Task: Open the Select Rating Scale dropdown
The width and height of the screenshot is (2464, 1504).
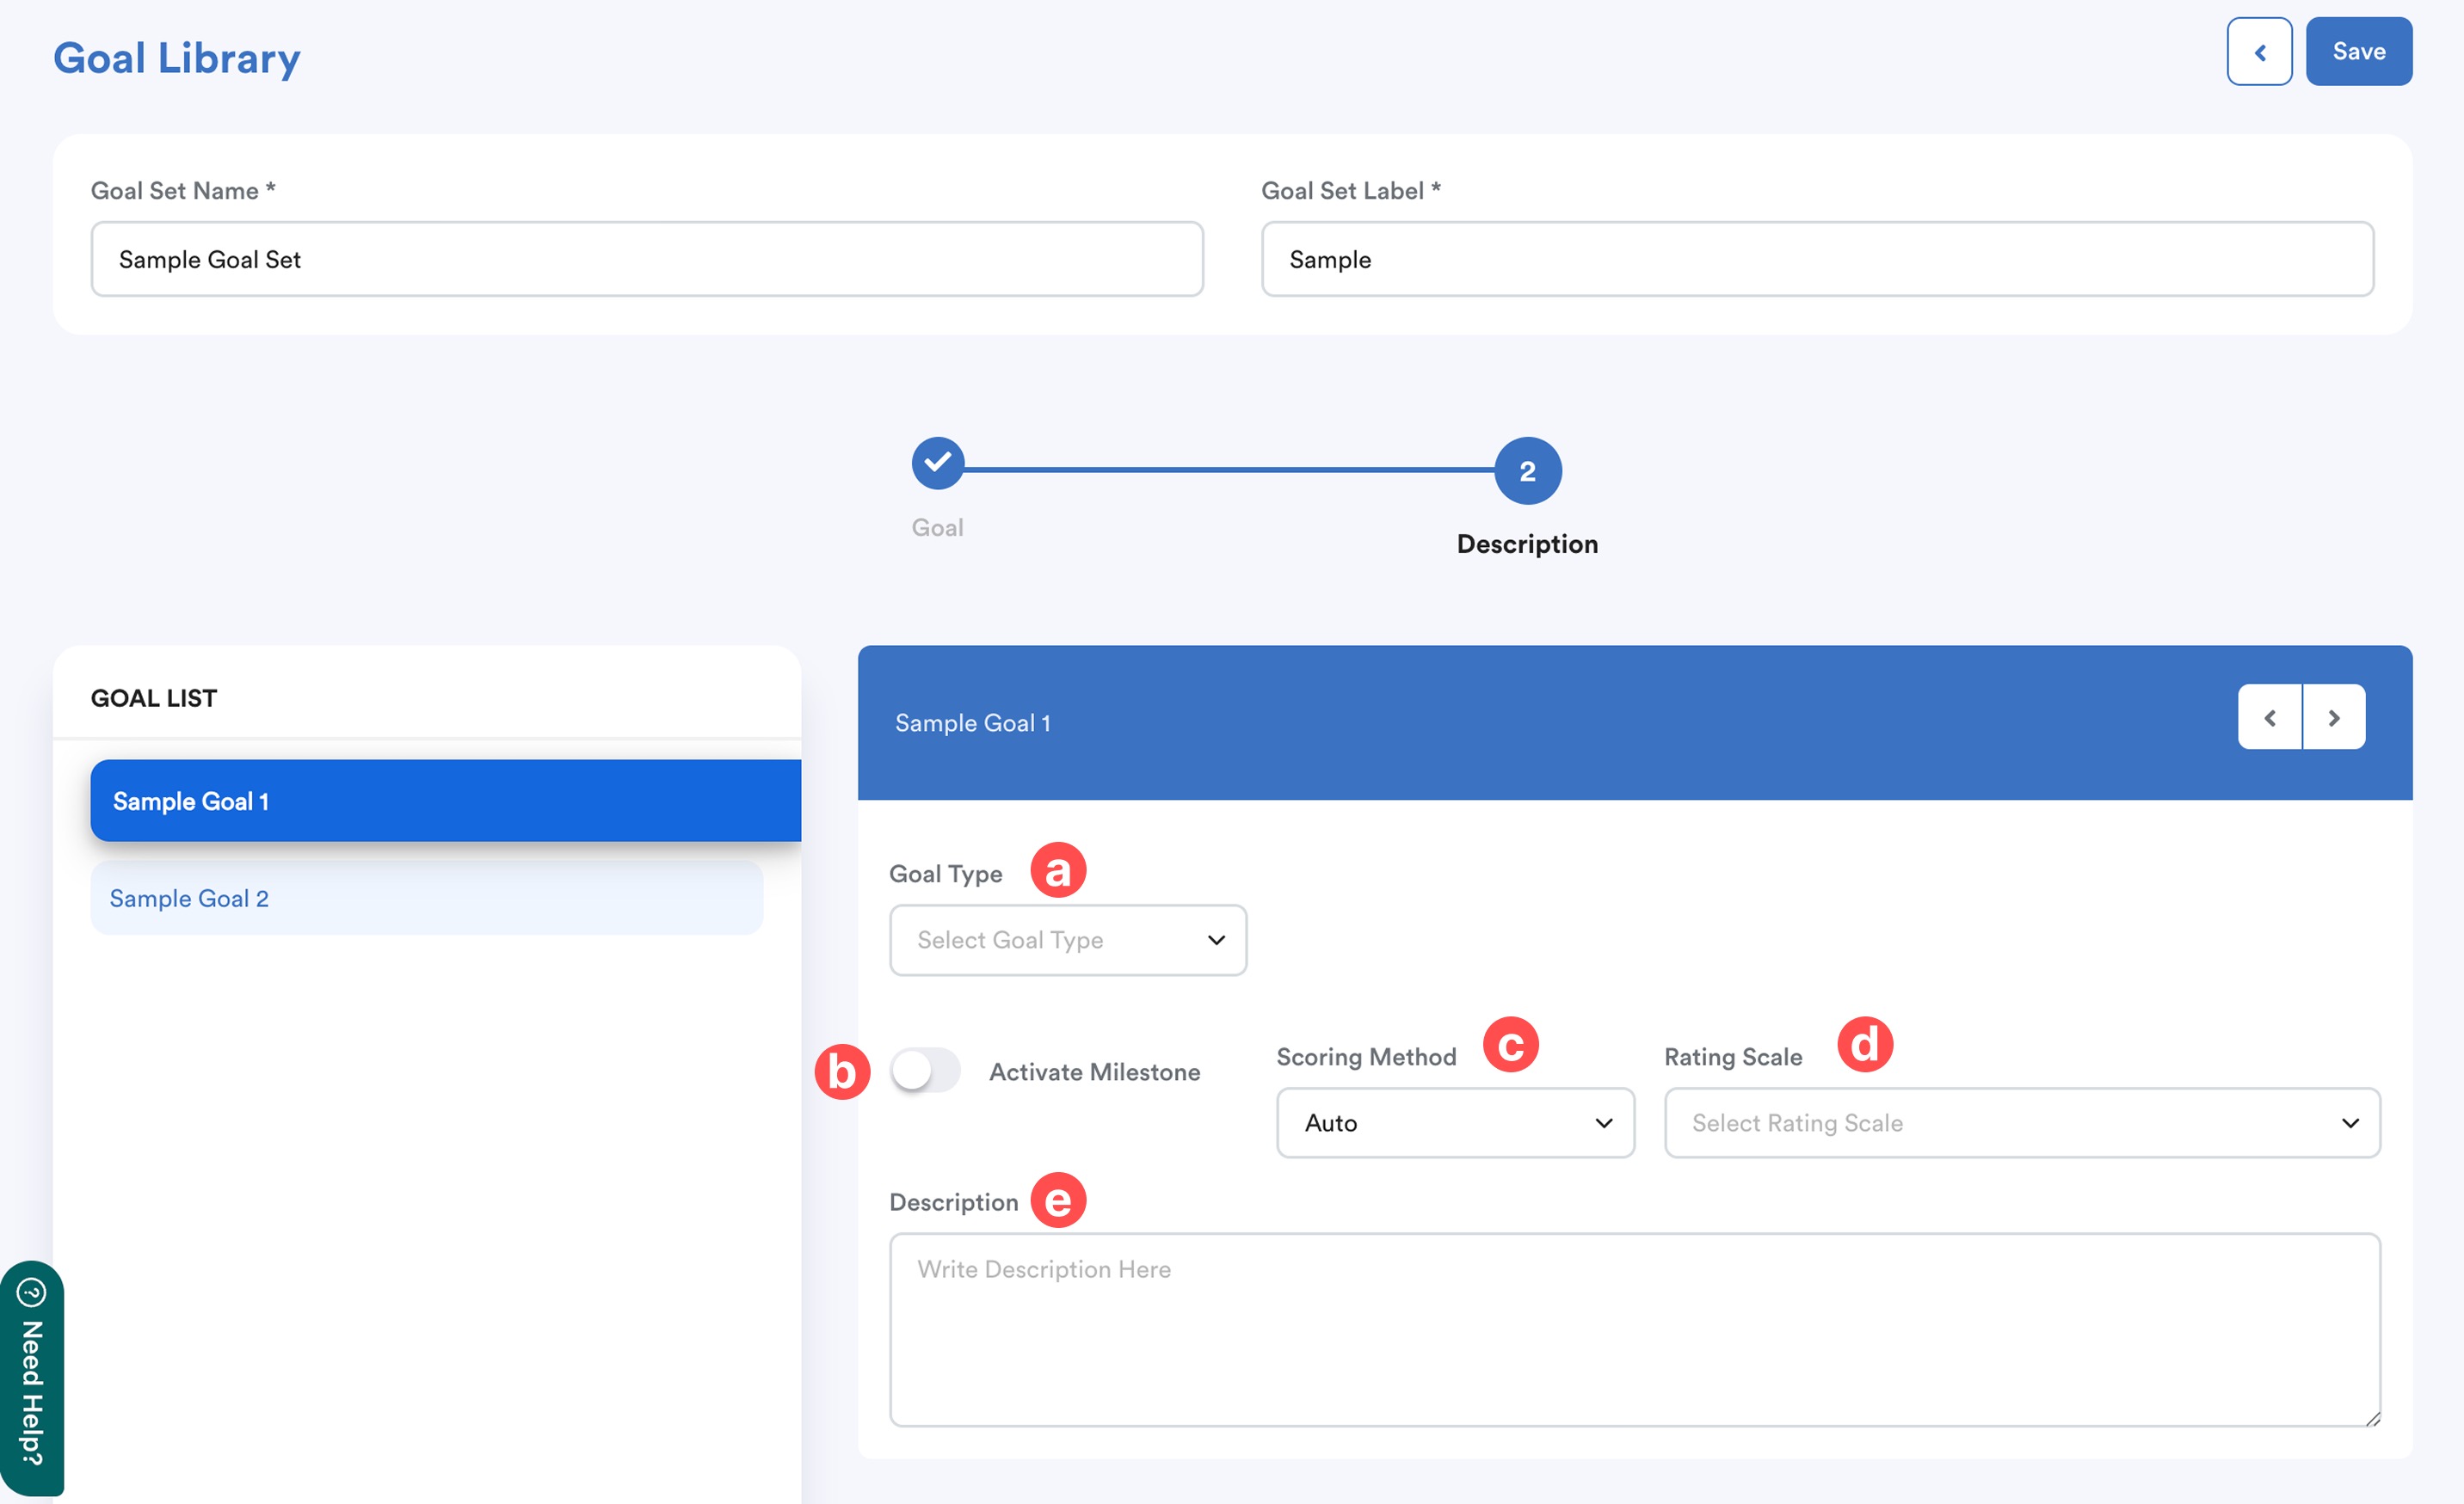Action: (2021, 1123)
